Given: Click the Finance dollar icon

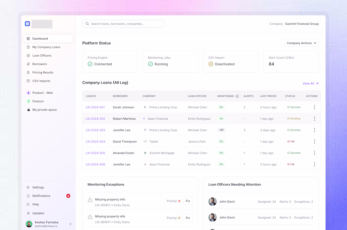Looking at the screenshot, I should [x=28, y=101].
